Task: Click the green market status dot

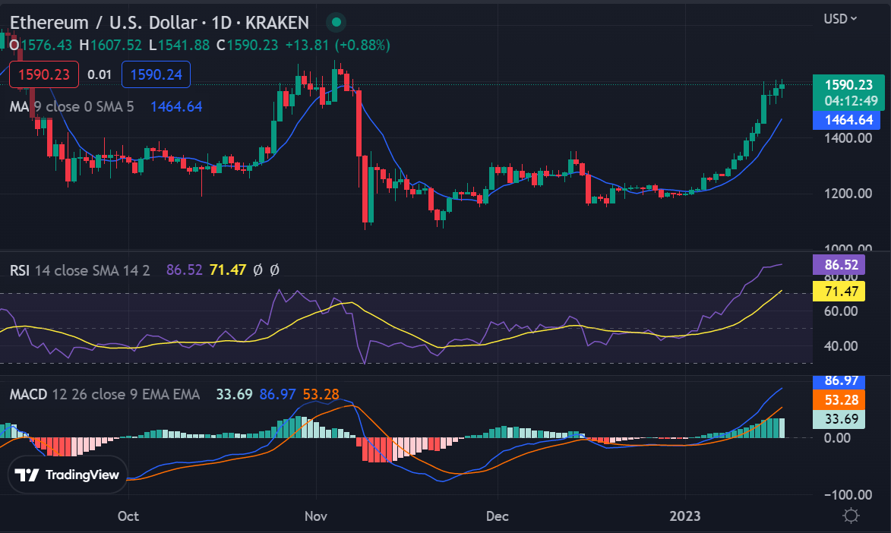Action: click(x=336, y=22)
